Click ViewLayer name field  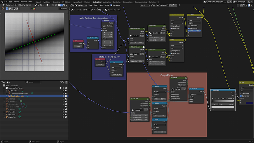pyautogui.click(x=241, y=1)
